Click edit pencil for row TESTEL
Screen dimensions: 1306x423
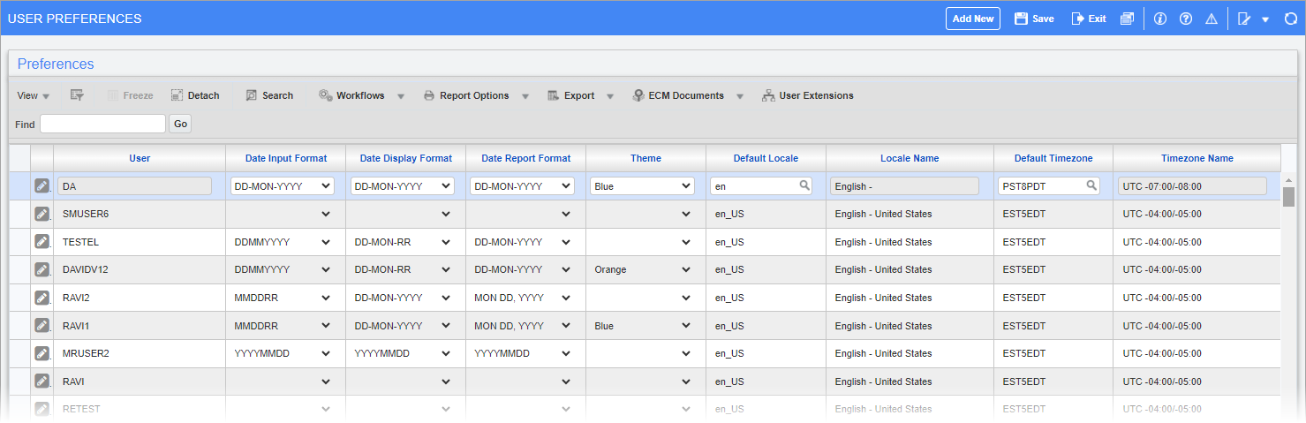click(42, 241)
